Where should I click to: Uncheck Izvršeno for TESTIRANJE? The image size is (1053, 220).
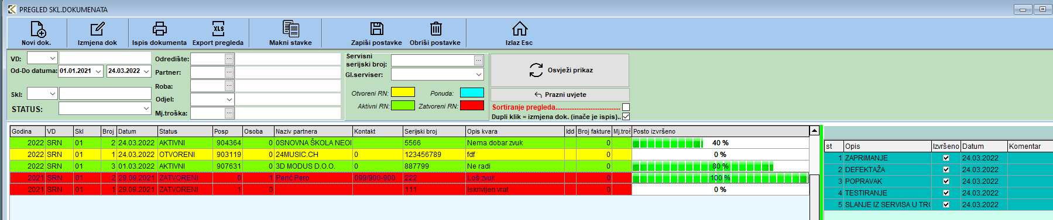tap(946, 193)
